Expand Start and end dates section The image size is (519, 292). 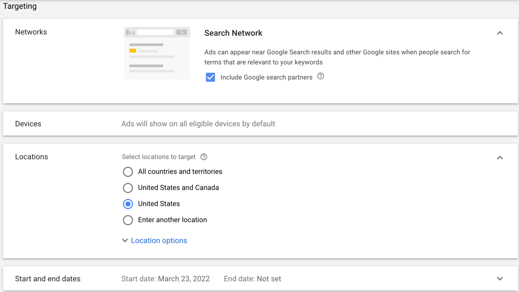coord(500,279)
